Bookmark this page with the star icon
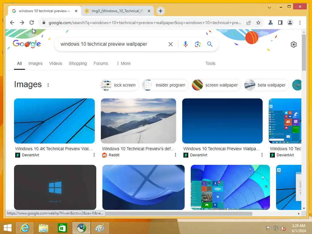The width and height of the screenshot is (312, 234). [258, 23]
